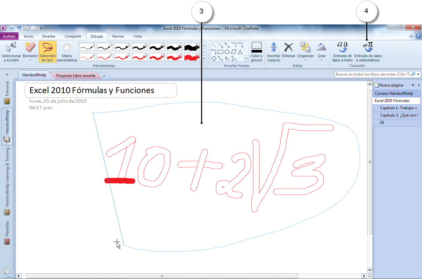The width and height of the screenshot is (422, 279).
Task: Toggle the Selección de lazo tool off
Action: pos(47,51)
